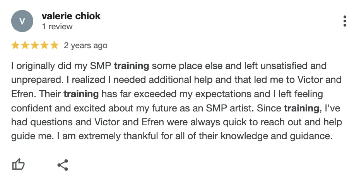Screen dimensions: 359x182
Task: Select the fourth yellow rating star
Action: pos(44,45)
